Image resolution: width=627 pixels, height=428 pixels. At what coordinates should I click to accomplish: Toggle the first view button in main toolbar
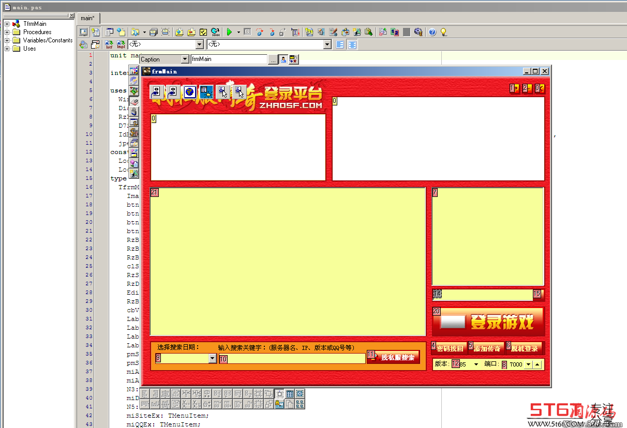[83, 32]
